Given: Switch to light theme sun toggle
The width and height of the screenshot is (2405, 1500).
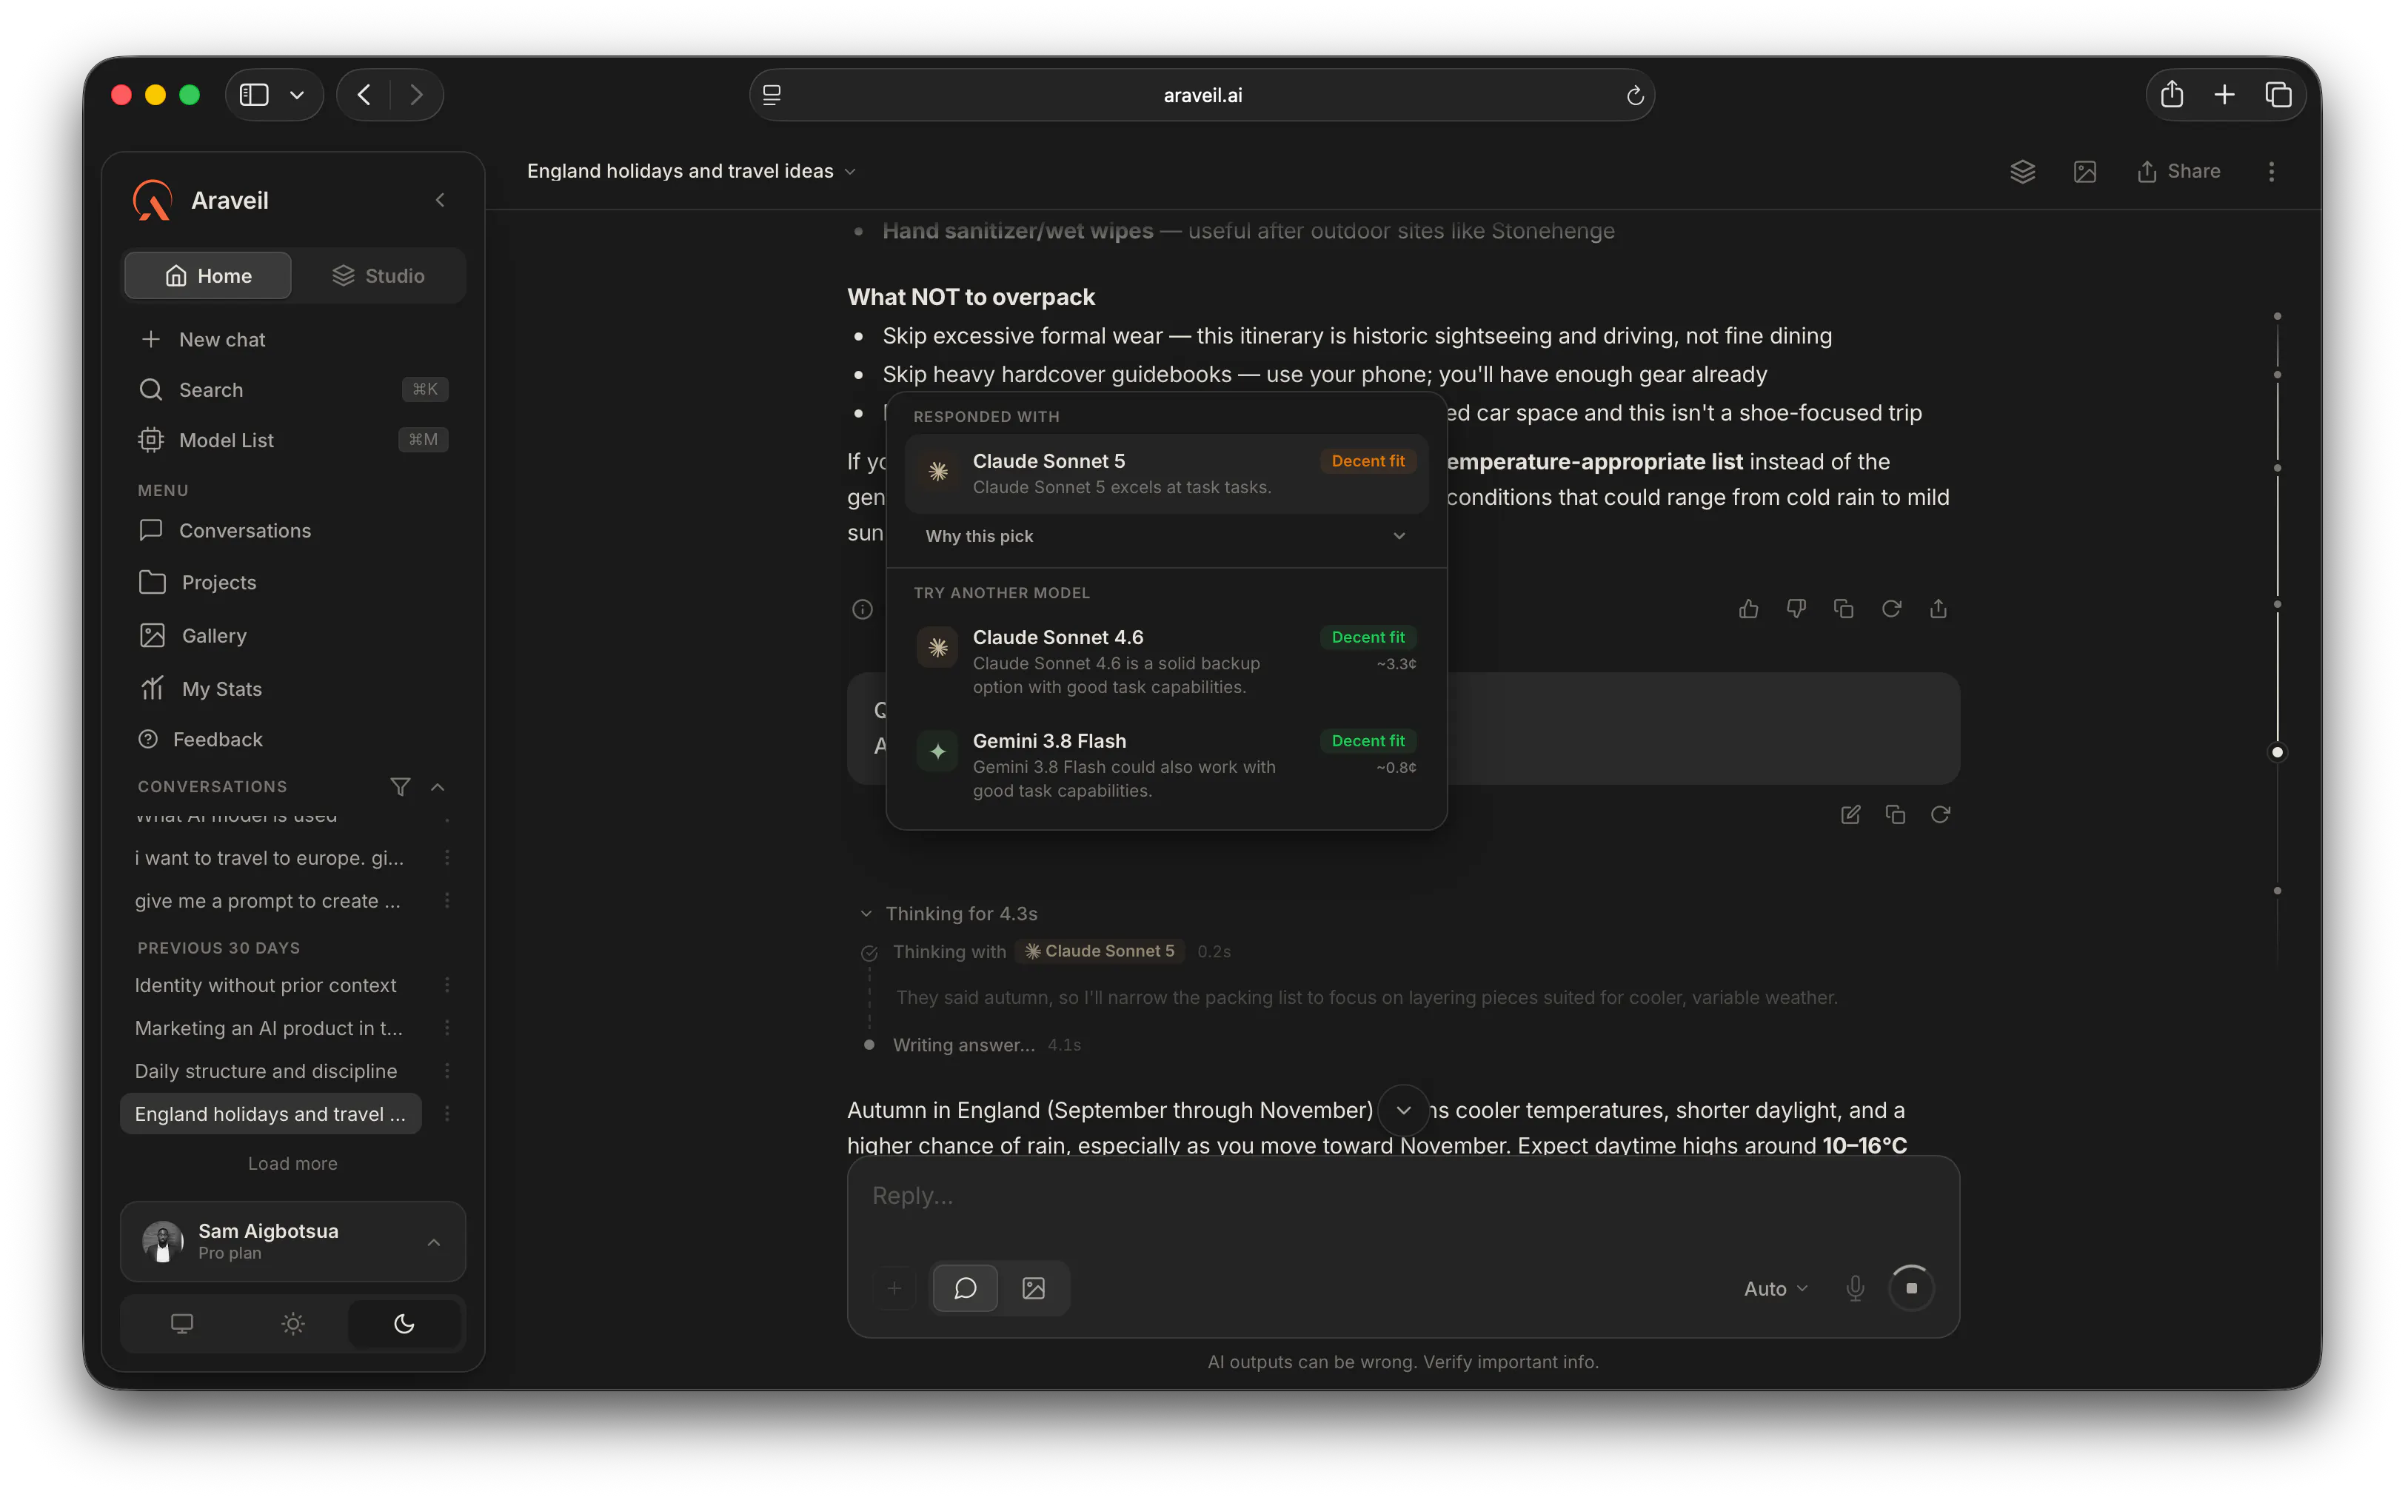Looking at the screenshot, I should (292, 1323).
